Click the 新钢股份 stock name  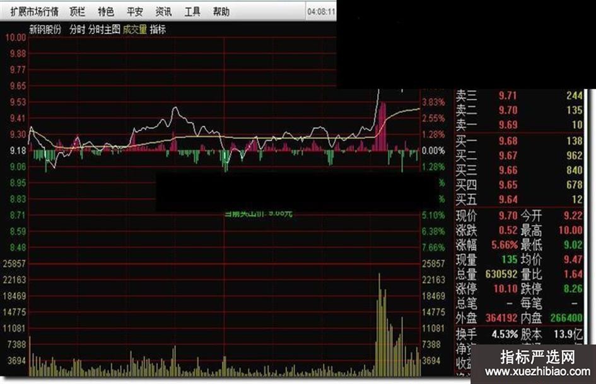[x=45, y=29]
